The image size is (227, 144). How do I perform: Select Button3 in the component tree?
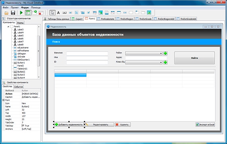(x=21, y=75)
